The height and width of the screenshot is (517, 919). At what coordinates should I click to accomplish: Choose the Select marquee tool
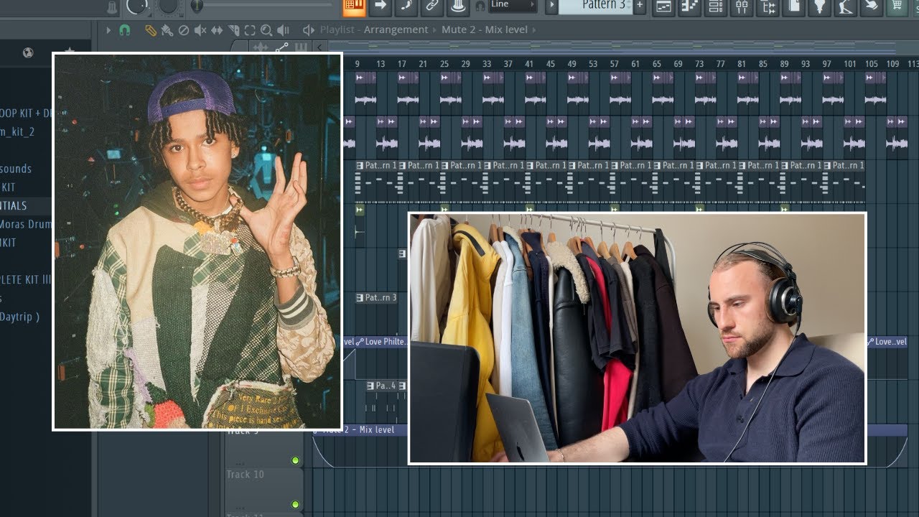pos(250,30)
